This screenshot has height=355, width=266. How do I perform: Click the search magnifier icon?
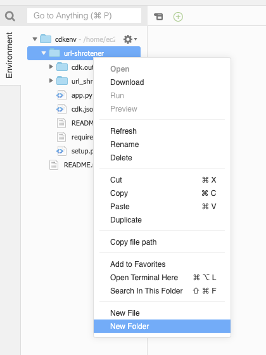(x=10, y=16)
